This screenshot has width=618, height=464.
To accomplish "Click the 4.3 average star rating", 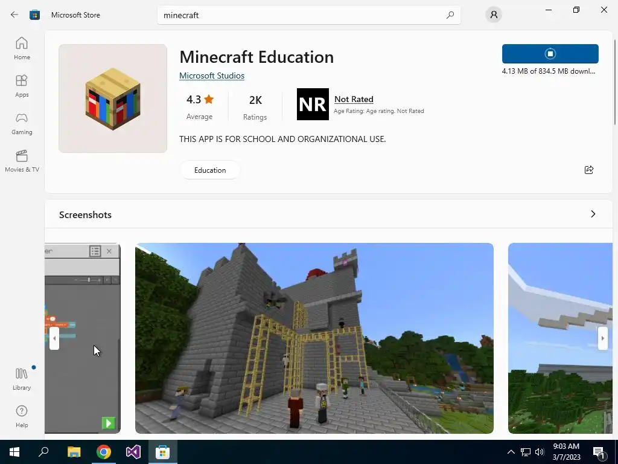I will pyautogui.click(x=199, y=106).
